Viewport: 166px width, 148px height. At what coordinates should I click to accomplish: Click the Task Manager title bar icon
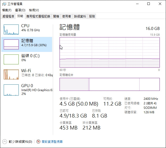pyautogui.click(x=4, y=4)
